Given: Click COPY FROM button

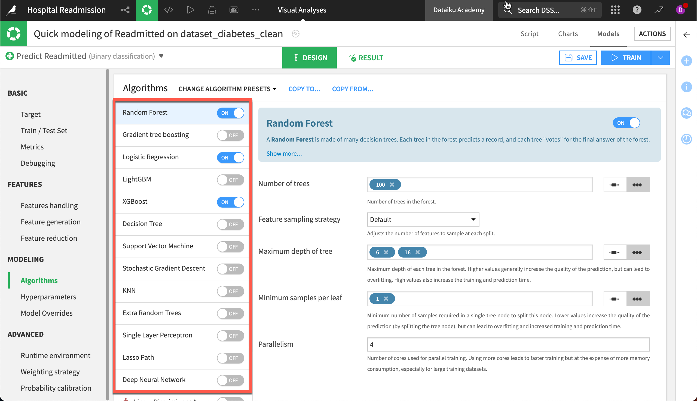Looking at the screenshot, I should coord(353,88).
